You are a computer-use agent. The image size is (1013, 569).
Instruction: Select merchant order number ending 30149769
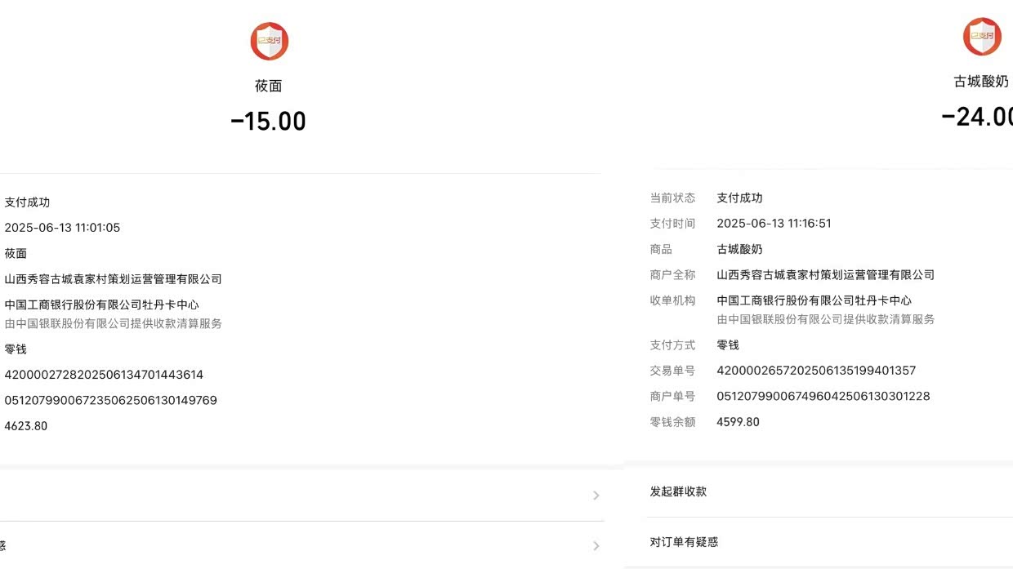pyautogui.click(x=110, y=400)
